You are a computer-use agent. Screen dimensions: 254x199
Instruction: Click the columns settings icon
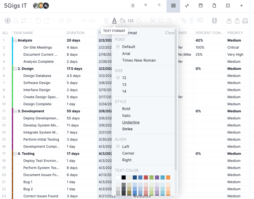214,21
